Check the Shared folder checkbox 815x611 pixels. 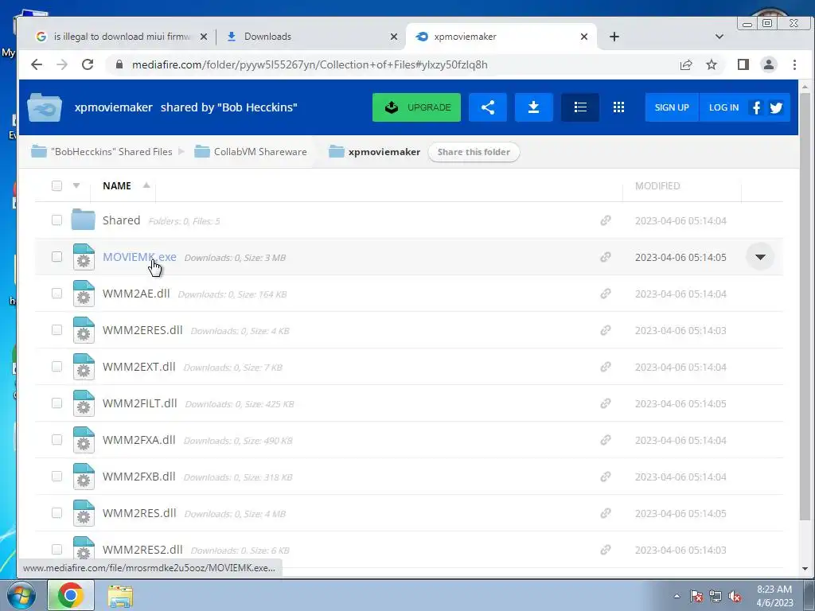(57, 220)
